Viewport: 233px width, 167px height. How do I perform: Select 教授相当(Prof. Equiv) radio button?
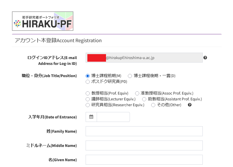pyautogui.click(x=88, y=93)
